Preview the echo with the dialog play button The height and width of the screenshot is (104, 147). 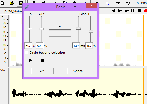(30, 60)
